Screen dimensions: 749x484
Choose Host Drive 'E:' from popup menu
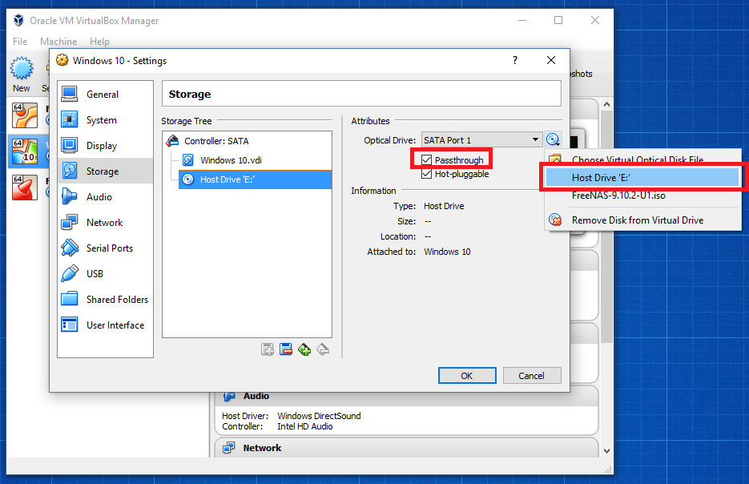(642, 178)
